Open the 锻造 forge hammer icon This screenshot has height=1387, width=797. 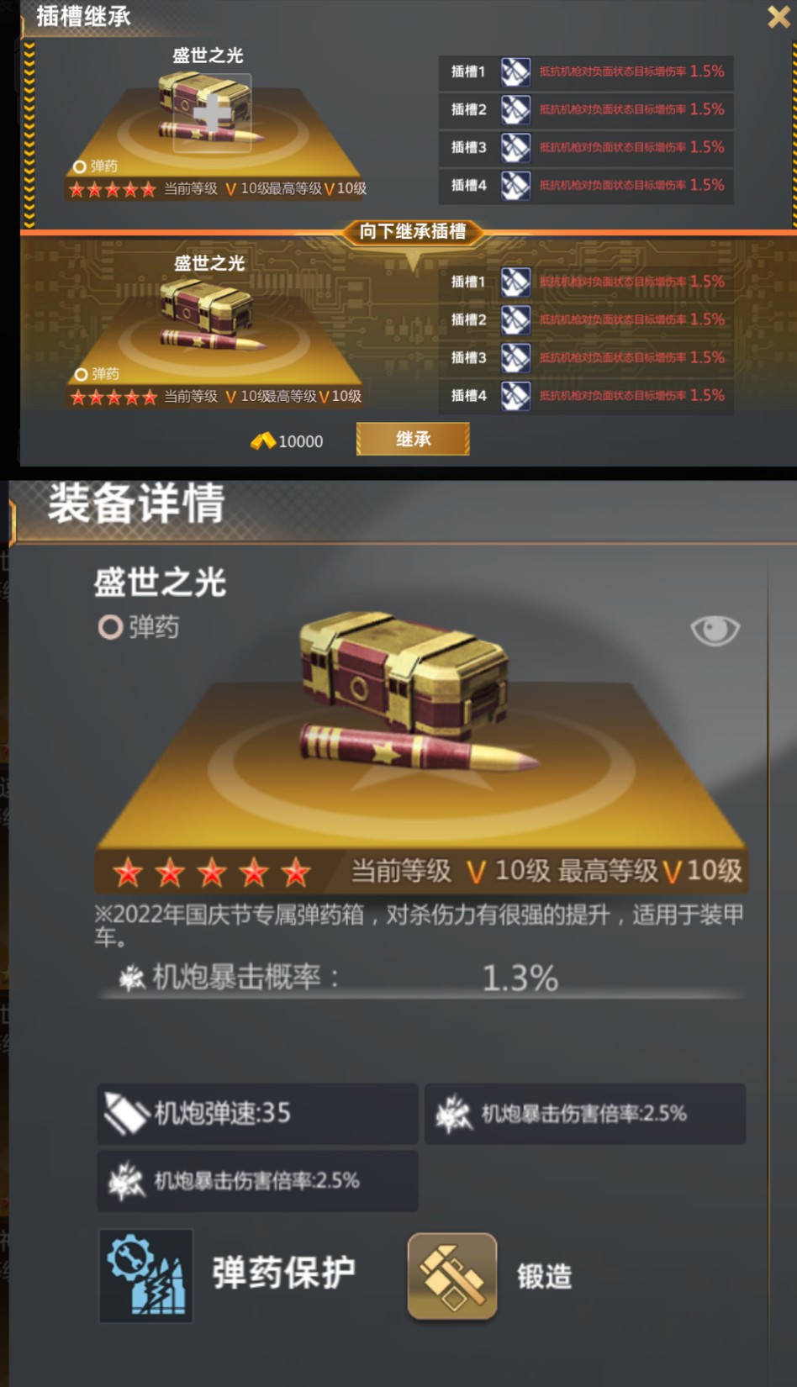click(452, 1276)
